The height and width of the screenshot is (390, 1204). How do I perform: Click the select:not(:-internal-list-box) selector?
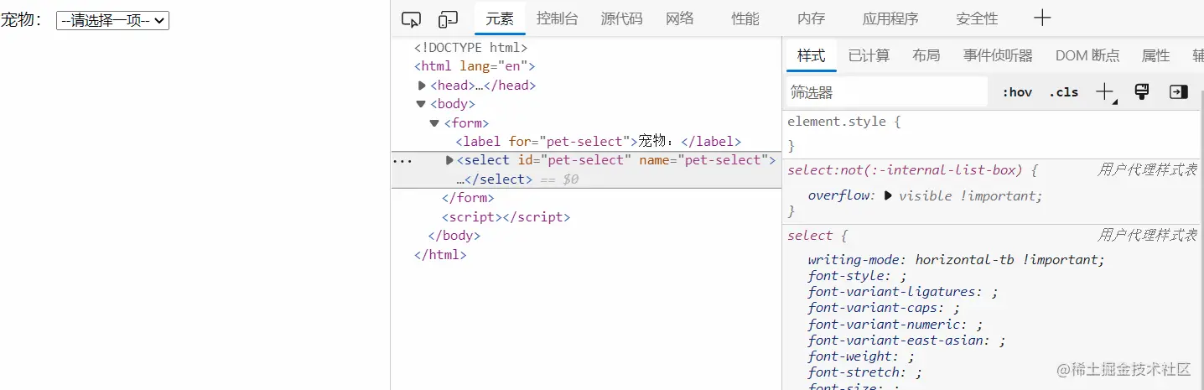point(906,170)
